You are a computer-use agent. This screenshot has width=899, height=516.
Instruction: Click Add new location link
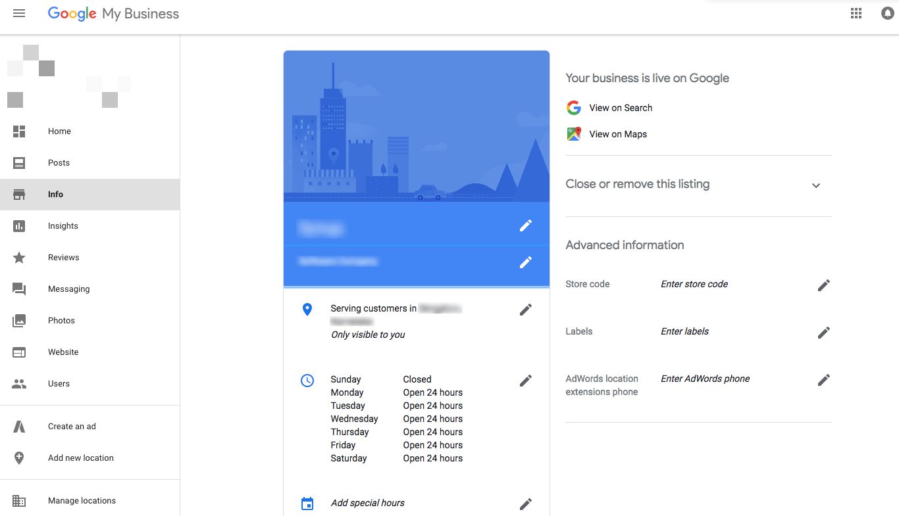click(81, 458)
